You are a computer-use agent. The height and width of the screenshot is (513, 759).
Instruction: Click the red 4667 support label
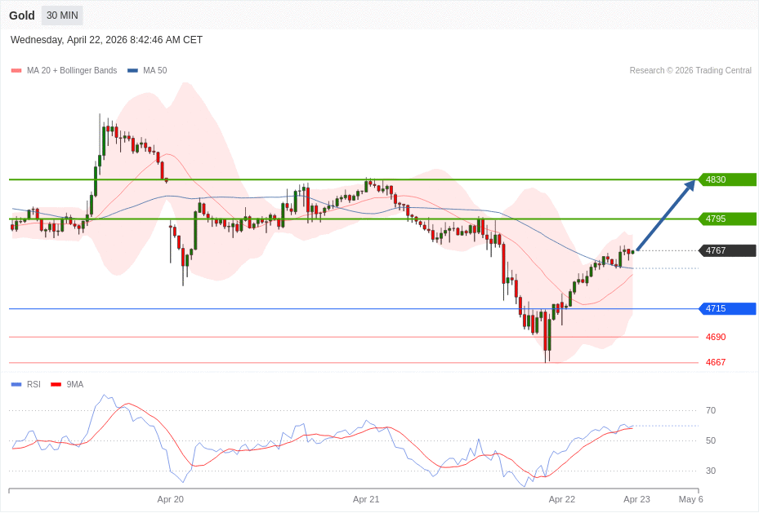click(x=716, y=362)
